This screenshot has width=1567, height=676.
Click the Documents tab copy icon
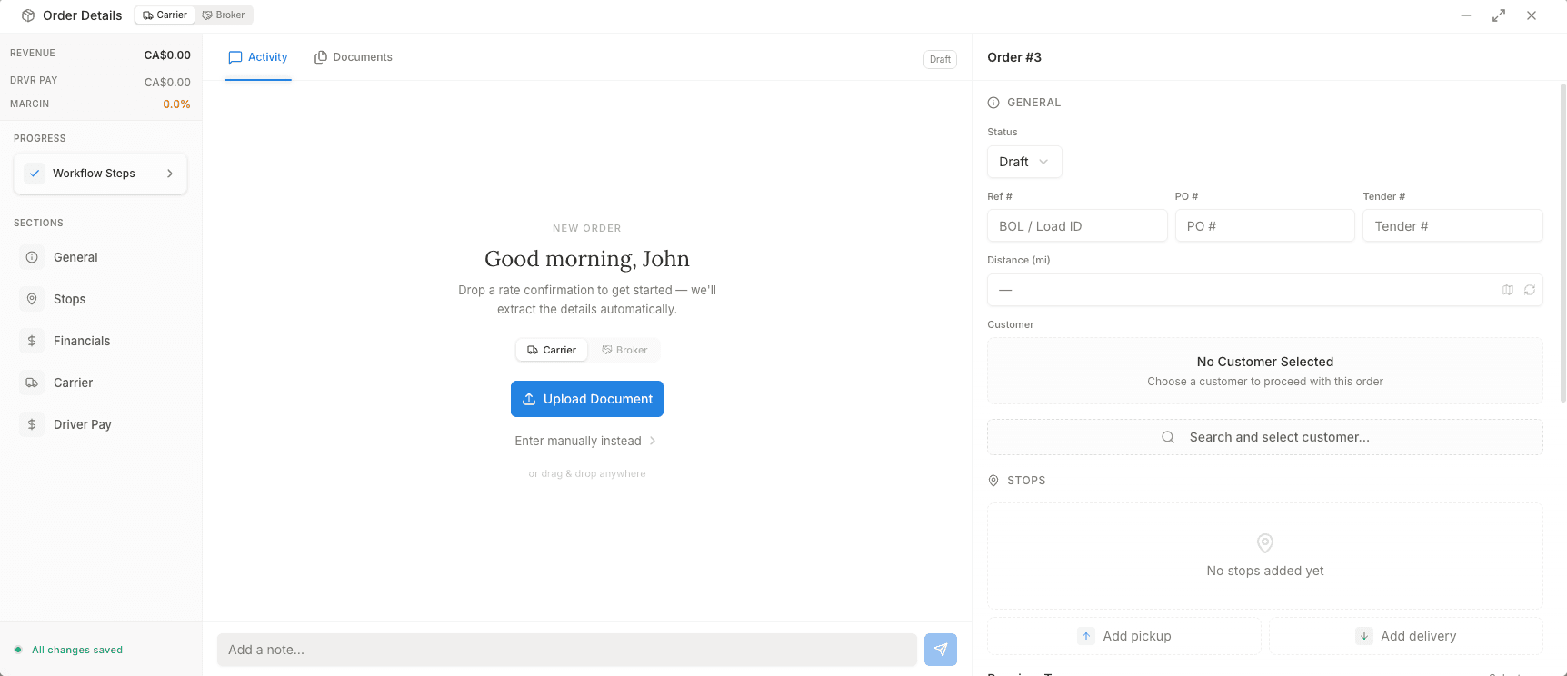coord(321,57)
